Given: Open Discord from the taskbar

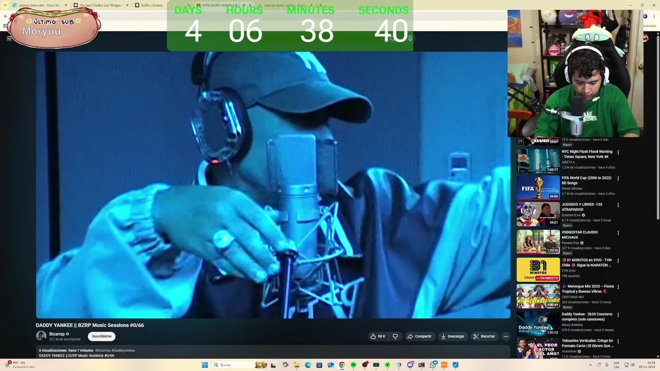Looking at the screenshot, I should [x=410, y=365].
